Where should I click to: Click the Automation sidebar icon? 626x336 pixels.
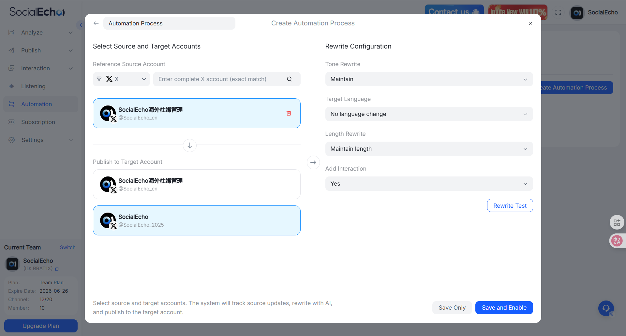coord(12,104)
